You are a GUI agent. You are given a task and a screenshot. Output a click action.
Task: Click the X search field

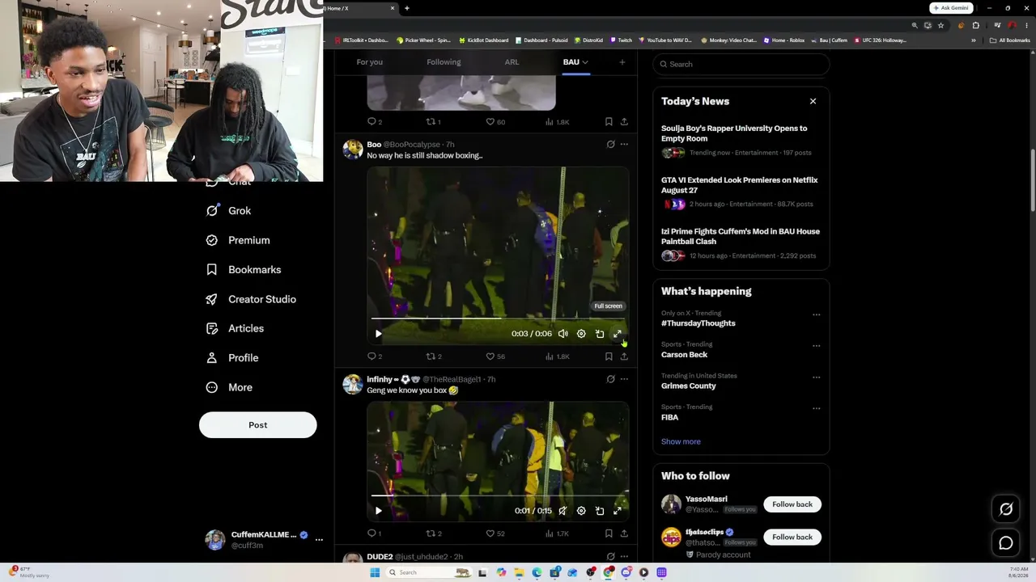[x=741, y=64]
